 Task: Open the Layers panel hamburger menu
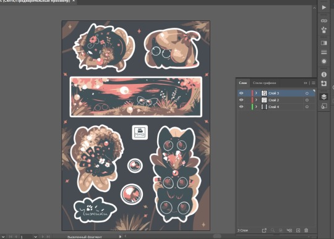[314, 83]
